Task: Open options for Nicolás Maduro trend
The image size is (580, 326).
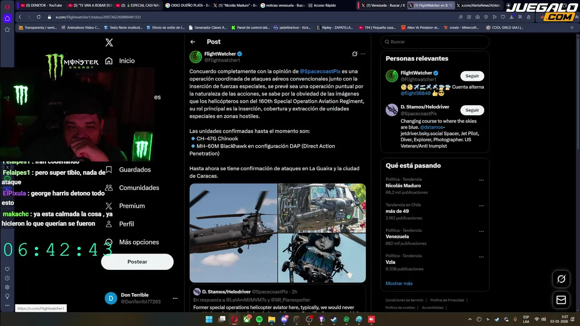Action: point(481,180)
